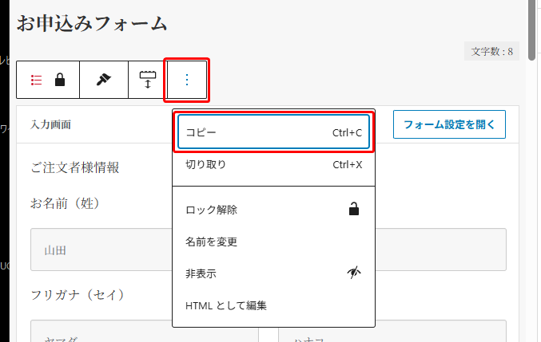Click the ご注文者様情報 heading
The width and height of the screenshot is (541, 342).
(x=75, y=167)
